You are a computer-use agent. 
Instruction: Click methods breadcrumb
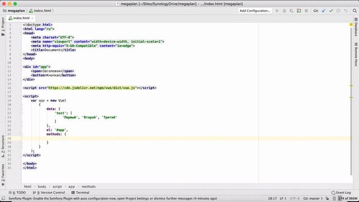89,187
